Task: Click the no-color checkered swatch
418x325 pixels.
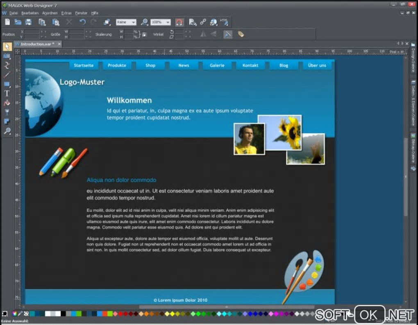Action: [x=26, y=314]
